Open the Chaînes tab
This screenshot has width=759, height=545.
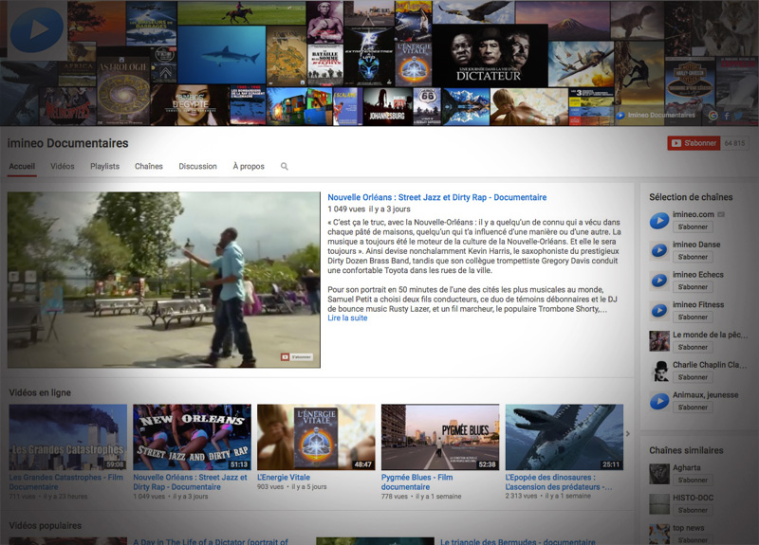149,167
